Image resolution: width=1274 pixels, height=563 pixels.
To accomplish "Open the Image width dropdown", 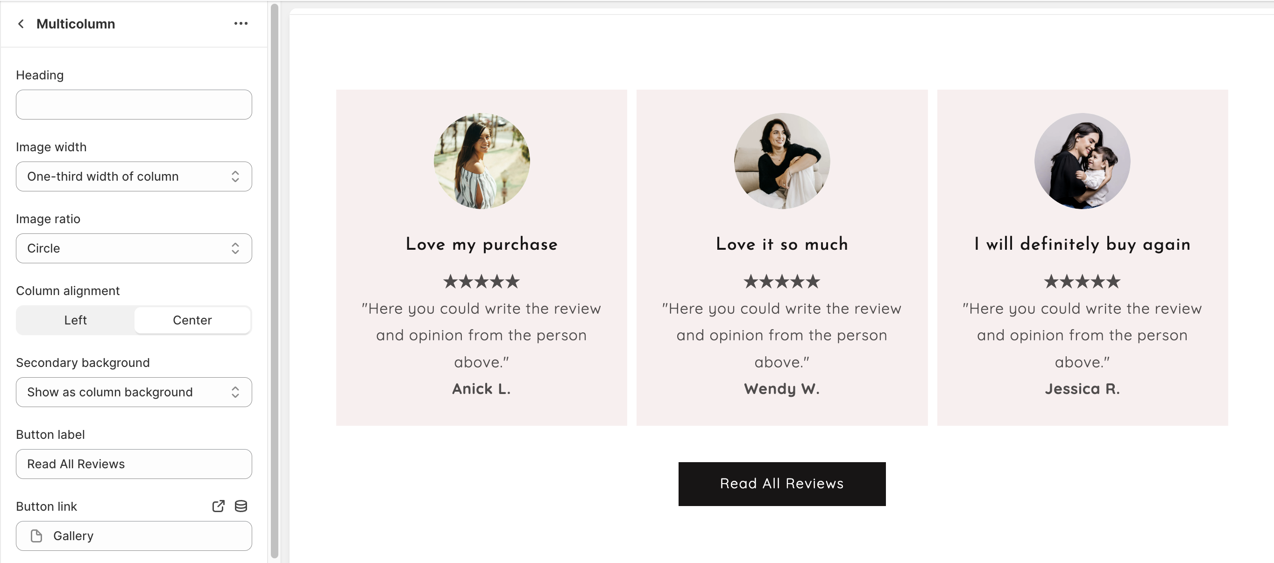I will [x=134, y=176].
